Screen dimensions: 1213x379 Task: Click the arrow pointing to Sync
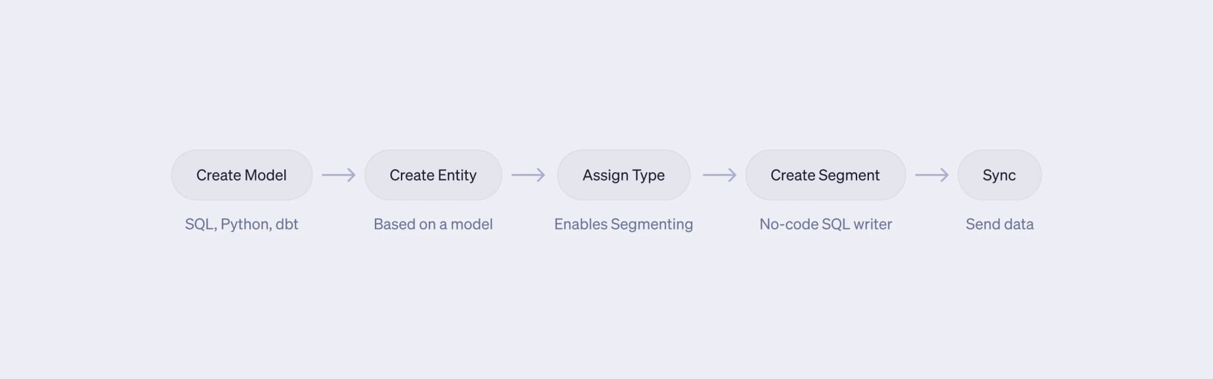pyautogui.click(x=932, y=175)
